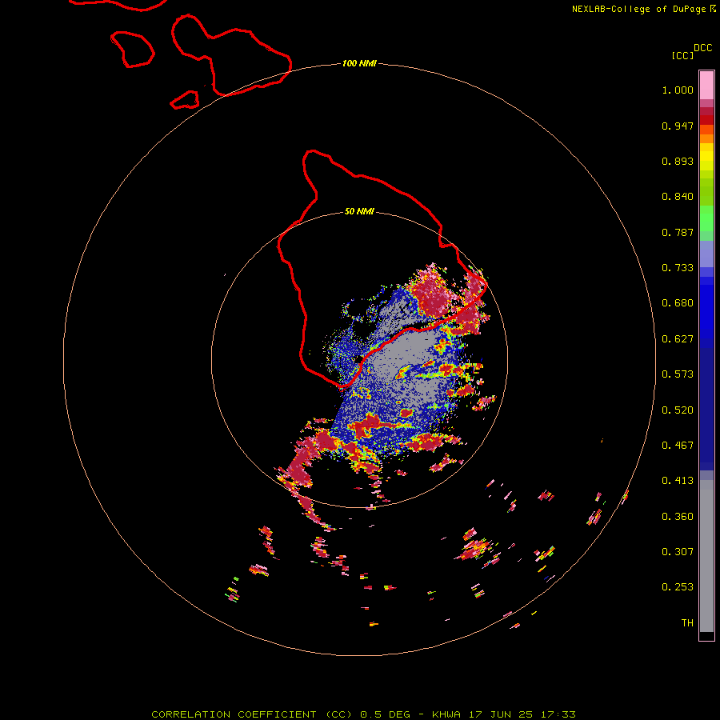Click the 1.000 value on the scale
The width and height of the screenshot is (720, 720).
[x=678, y=90]
